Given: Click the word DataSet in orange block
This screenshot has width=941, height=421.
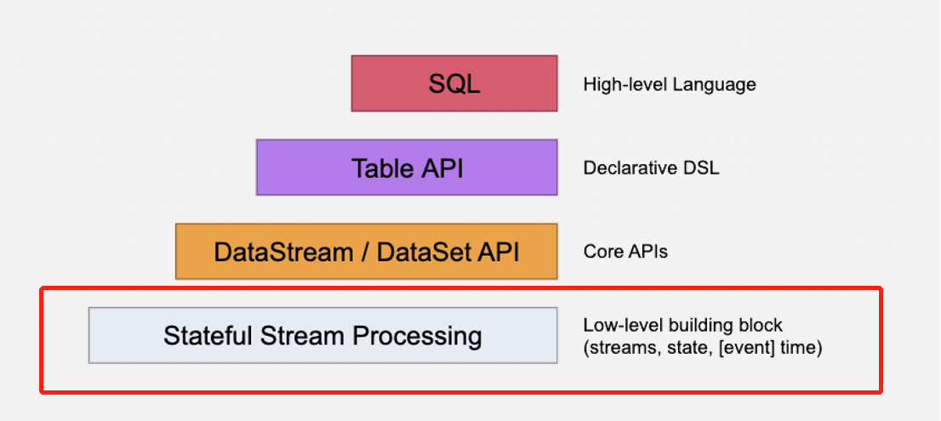Looking at the screenshot, I should click(x=419, y=252).
